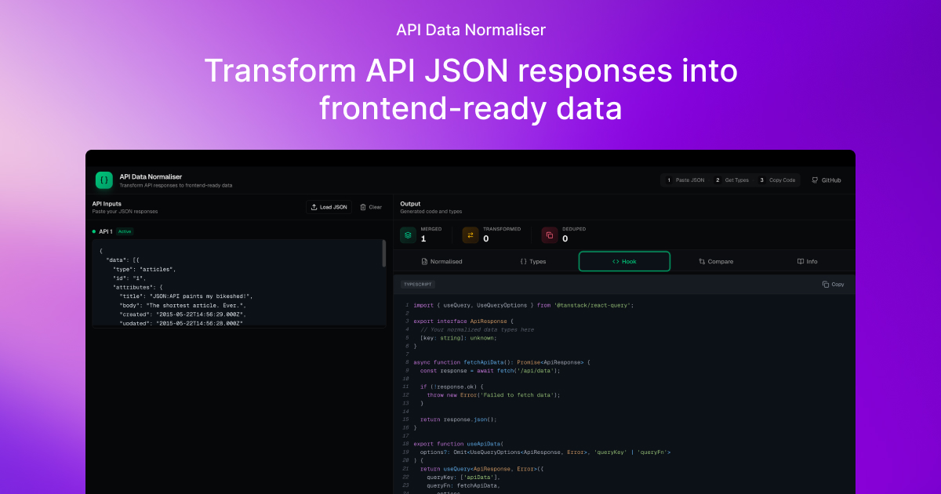941x494 pixels.
Task: Switch to the Types tab
Action: [533, 261]
